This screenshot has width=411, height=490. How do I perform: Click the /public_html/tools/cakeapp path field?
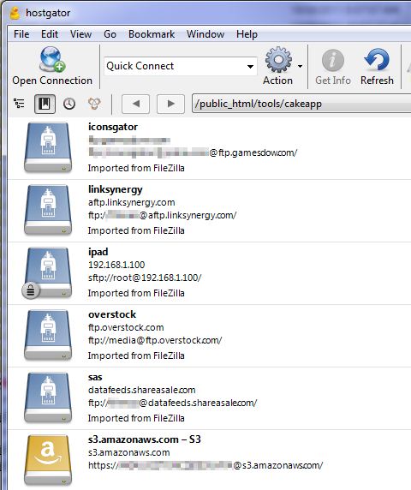tap(301, 104)
